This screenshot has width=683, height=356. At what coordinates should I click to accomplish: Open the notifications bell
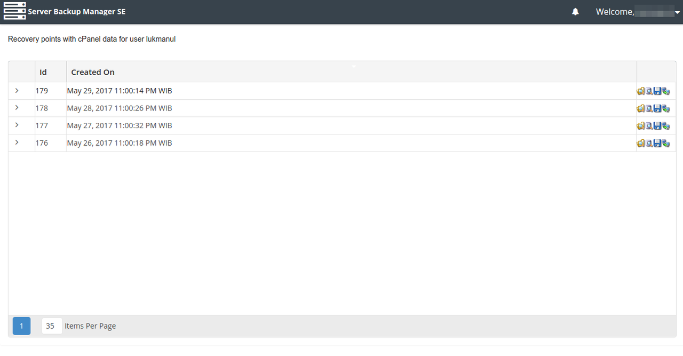pos(575,12)
